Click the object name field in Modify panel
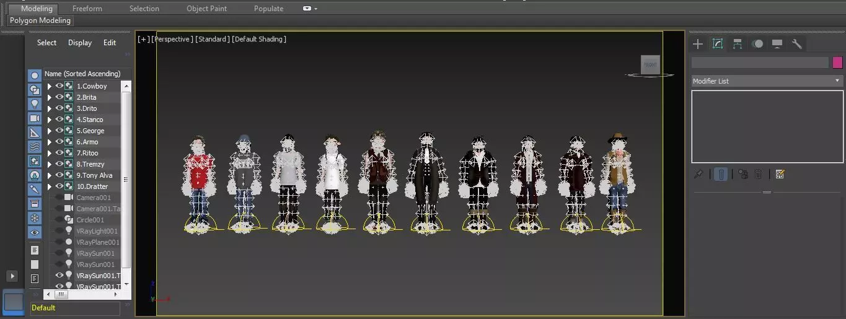Image resolution: width=846 pixels, height=319 pixels. (x=760, y=63)
